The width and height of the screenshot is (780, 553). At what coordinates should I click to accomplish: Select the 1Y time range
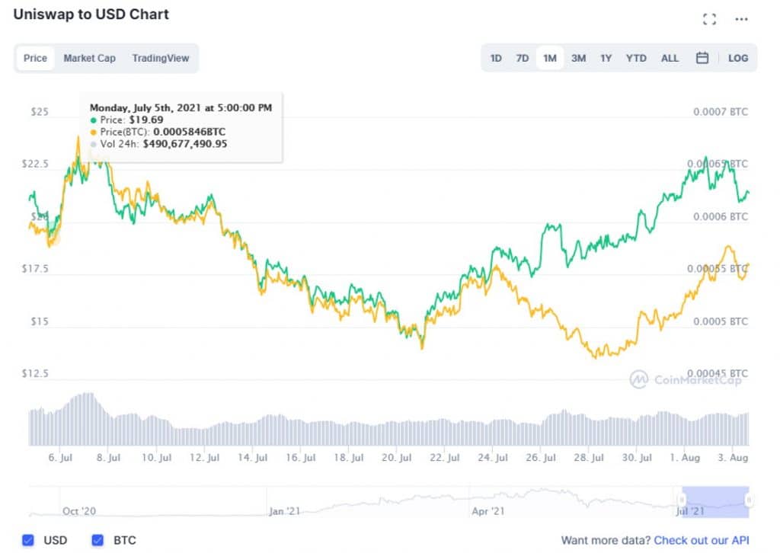tap(606, 57)
